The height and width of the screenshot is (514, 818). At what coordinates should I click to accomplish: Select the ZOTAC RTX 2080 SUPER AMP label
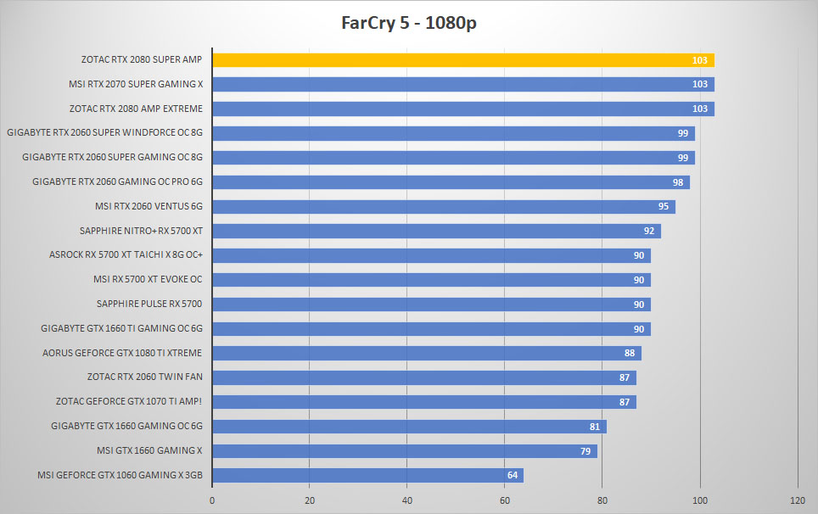click(142, 59)
